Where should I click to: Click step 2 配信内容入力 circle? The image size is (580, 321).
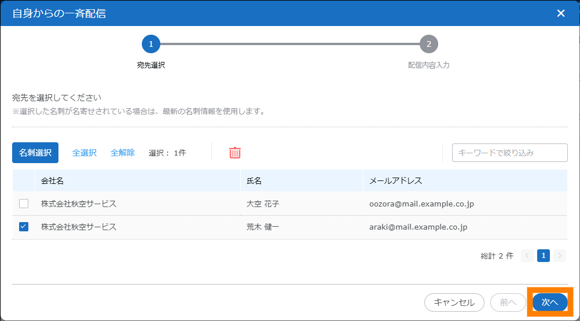428,44
